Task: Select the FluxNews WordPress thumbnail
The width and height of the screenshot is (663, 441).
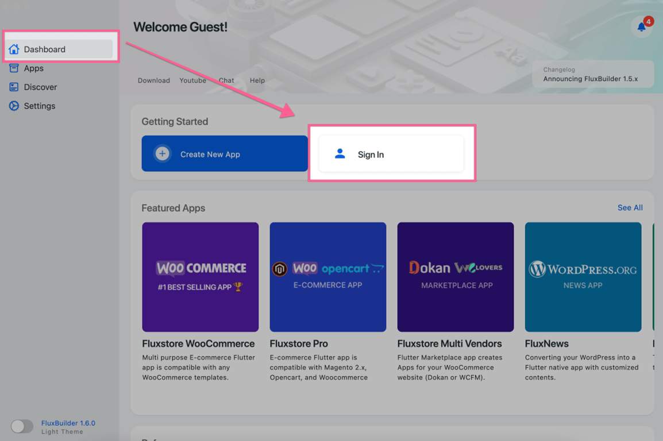Action: click(583, 277)
